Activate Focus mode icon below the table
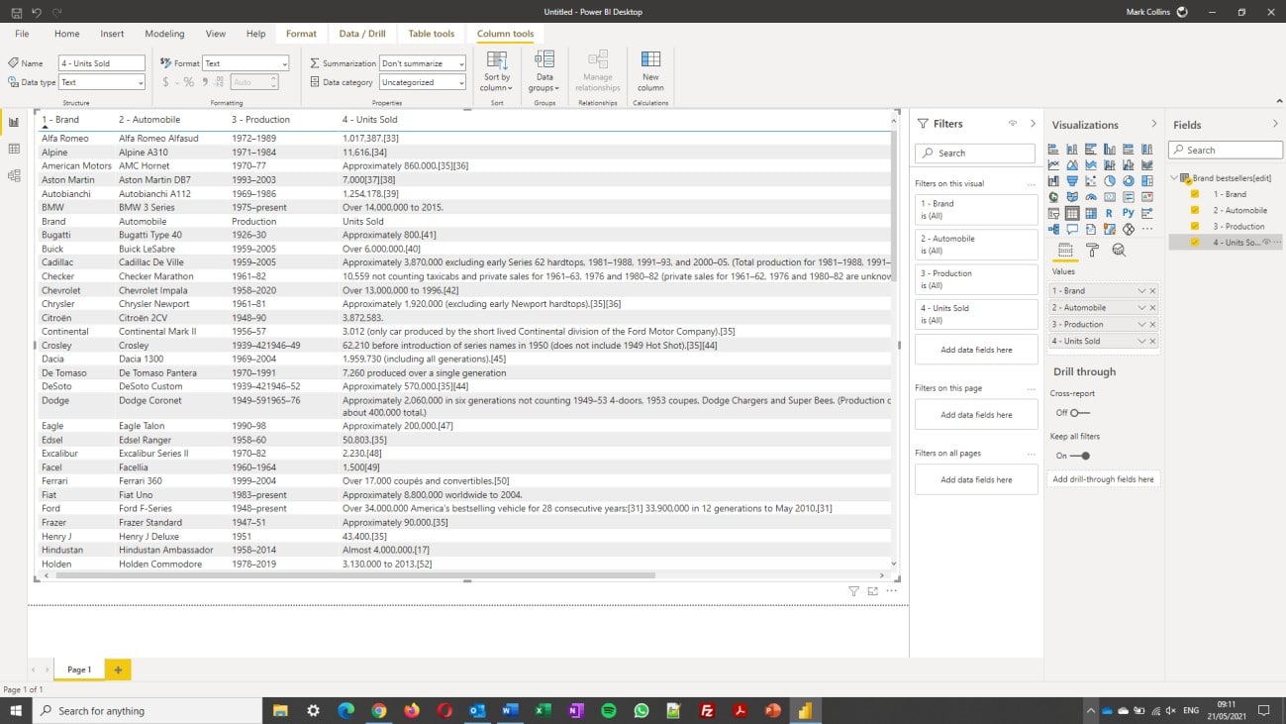This screenshot has width=1286, height=724. pos(872,591)
